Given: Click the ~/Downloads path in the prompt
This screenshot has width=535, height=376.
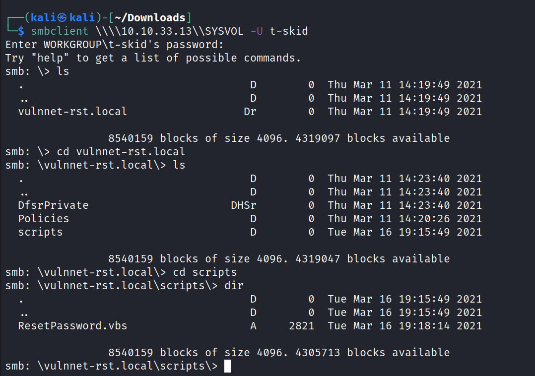Looking at the screenshot, I should pos(149,18).
